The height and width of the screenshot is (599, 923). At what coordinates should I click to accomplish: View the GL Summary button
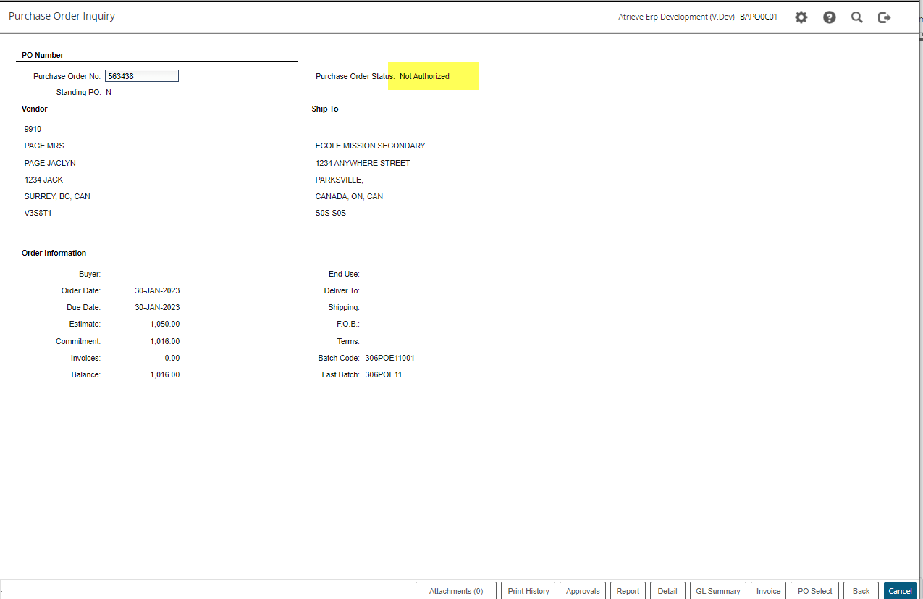click(717, 591)
